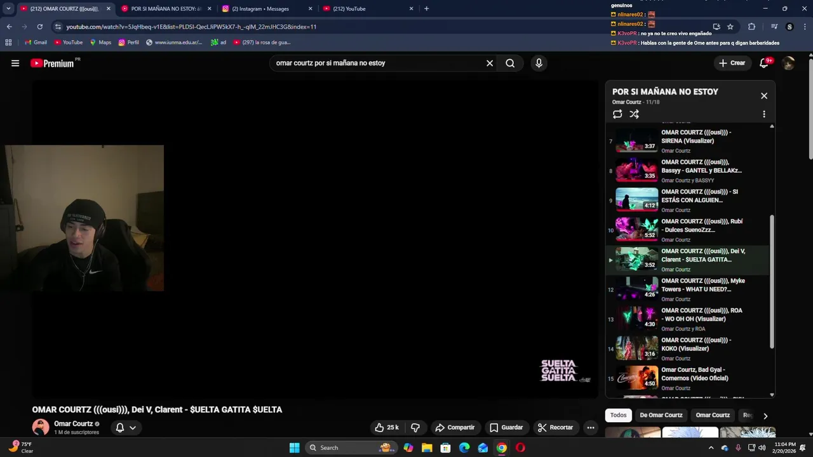Screen dimensions: 813x457
Task: Open playlist three-dot options menu
Action: click(x=764, y=114)
